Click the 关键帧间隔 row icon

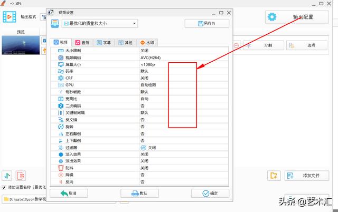pyautogui.click(x=61, y=113)
